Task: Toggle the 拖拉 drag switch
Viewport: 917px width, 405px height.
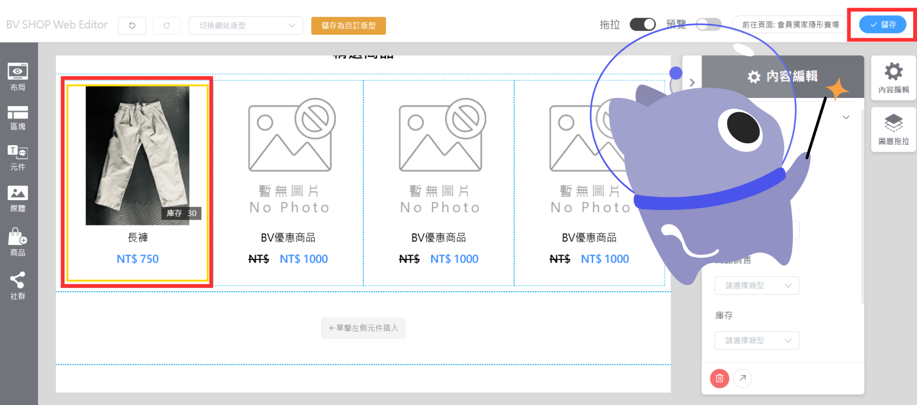Action: [642, 24]
